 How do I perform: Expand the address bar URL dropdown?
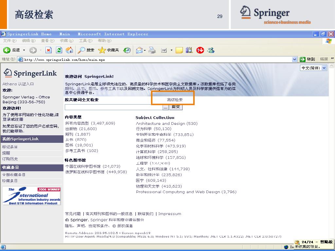(295, 59)
